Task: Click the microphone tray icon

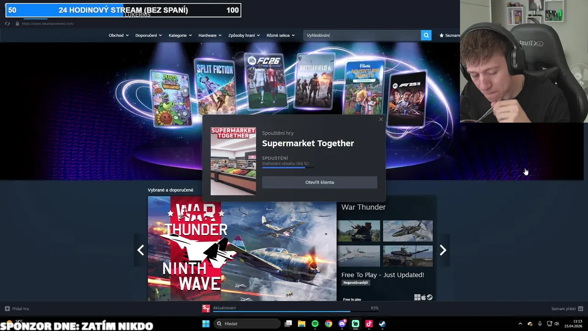Action: click(x=540, y=324)
